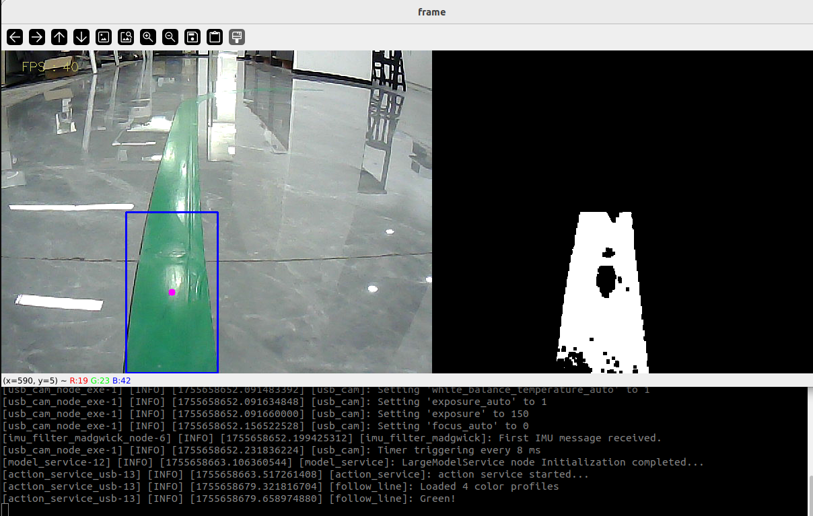Save the current image with the floppy icon
This screenshot has height=516, width=813.
click(192, 37)
